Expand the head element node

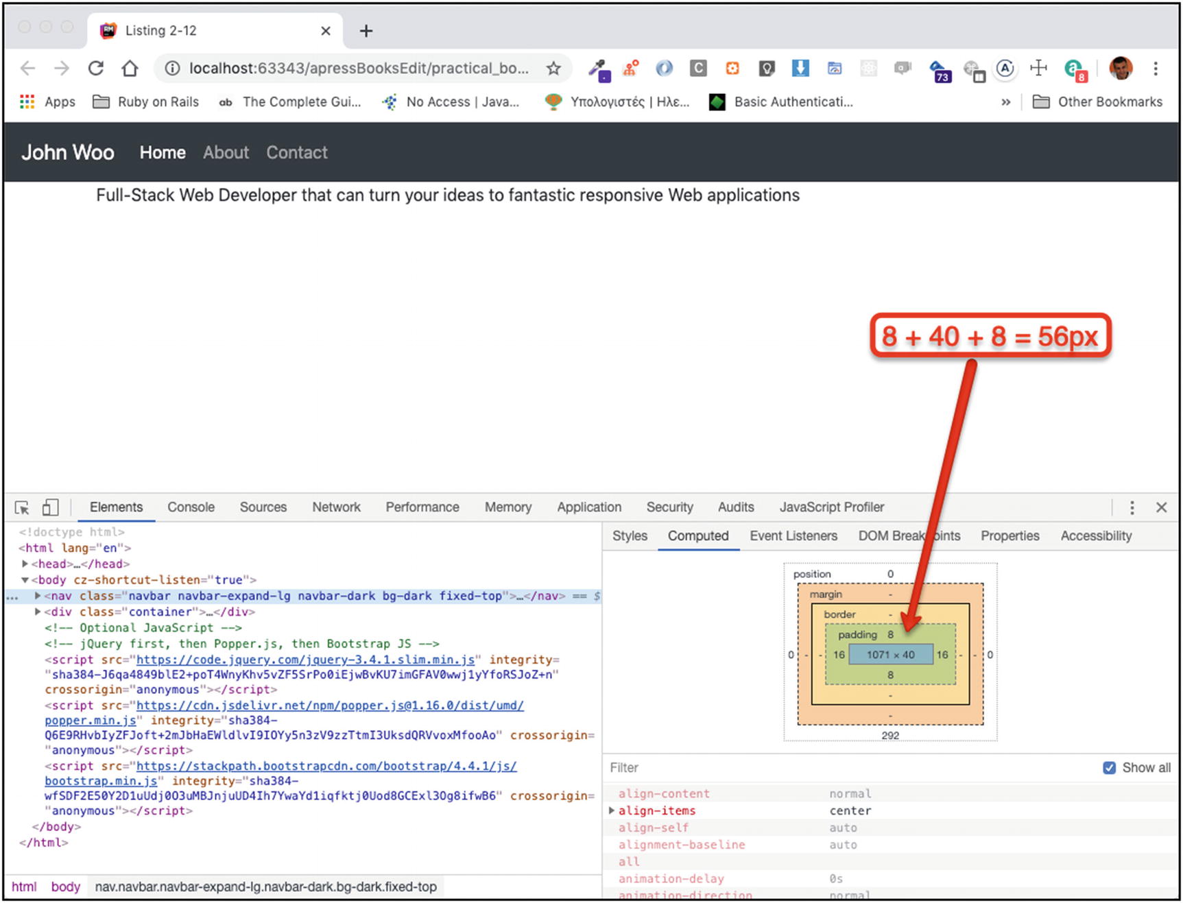pos(25,564)
